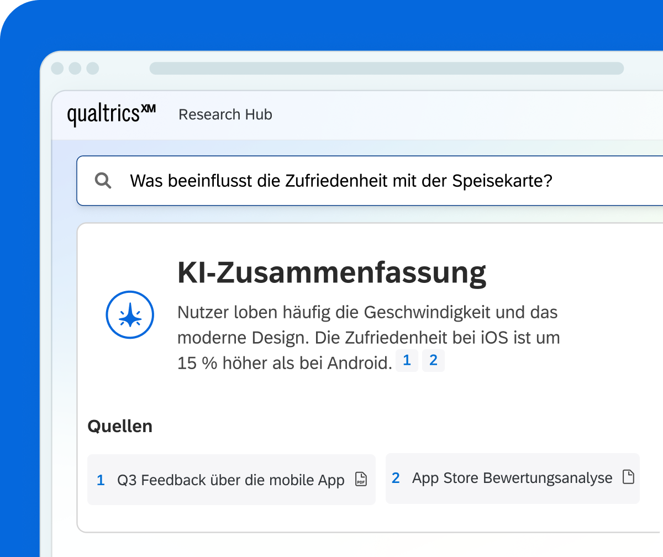
Task: Open citation 2 in the summary
Action: 433,361
